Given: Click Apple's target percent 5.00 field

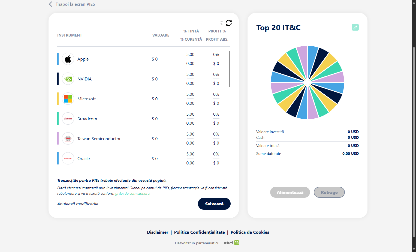Looking at the screenshot, I should tap(190, 55).
